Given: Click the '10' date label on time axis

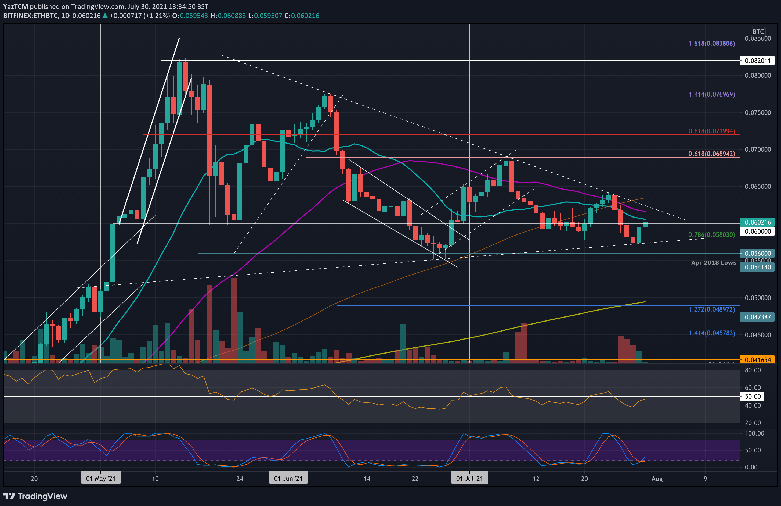Looking at the screenshot, I should click(155, 479).
